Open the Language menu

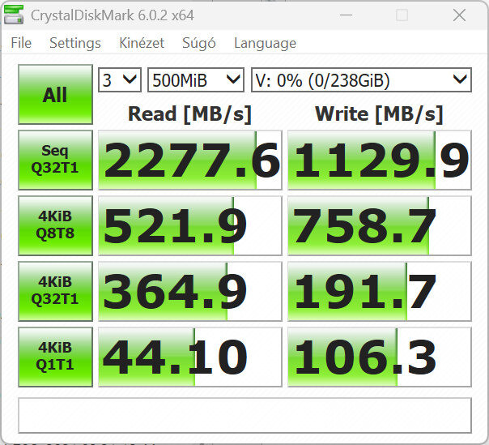point(265,43)
